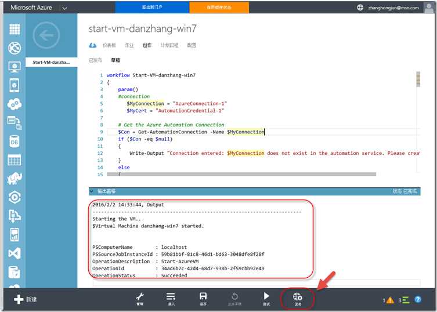Switch to the 仪表板 dashboard tab
The image size is (437, 312).
click(x=109, y=45)
